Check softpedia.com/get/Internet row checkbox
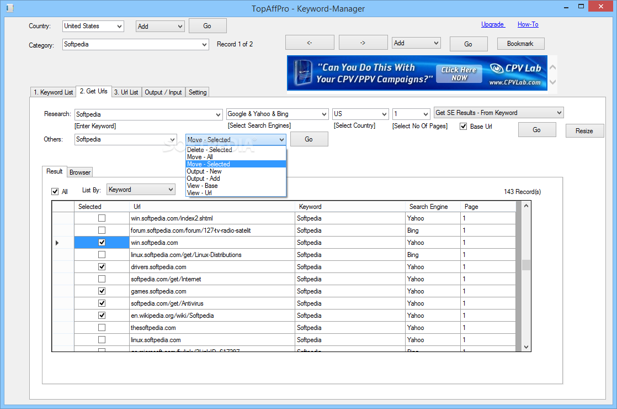617x409 pixels. tap(102, 279)
